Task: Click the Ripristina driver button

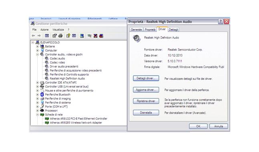Action: click(x=146, y=101)
